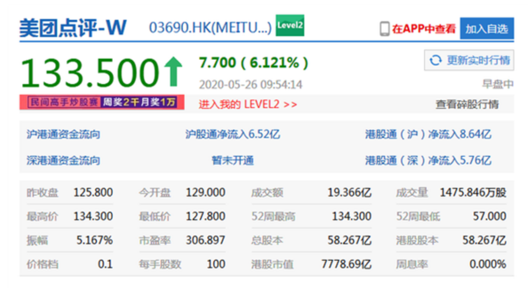Click 更新实时行情 refresh quotes button
Screen dimensions: 530x288
[x=469, y=61]
